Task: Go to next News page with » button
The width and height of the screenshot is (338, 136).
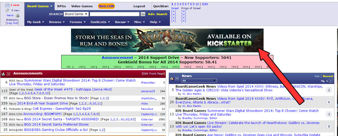Action: (x=330, y=81)
